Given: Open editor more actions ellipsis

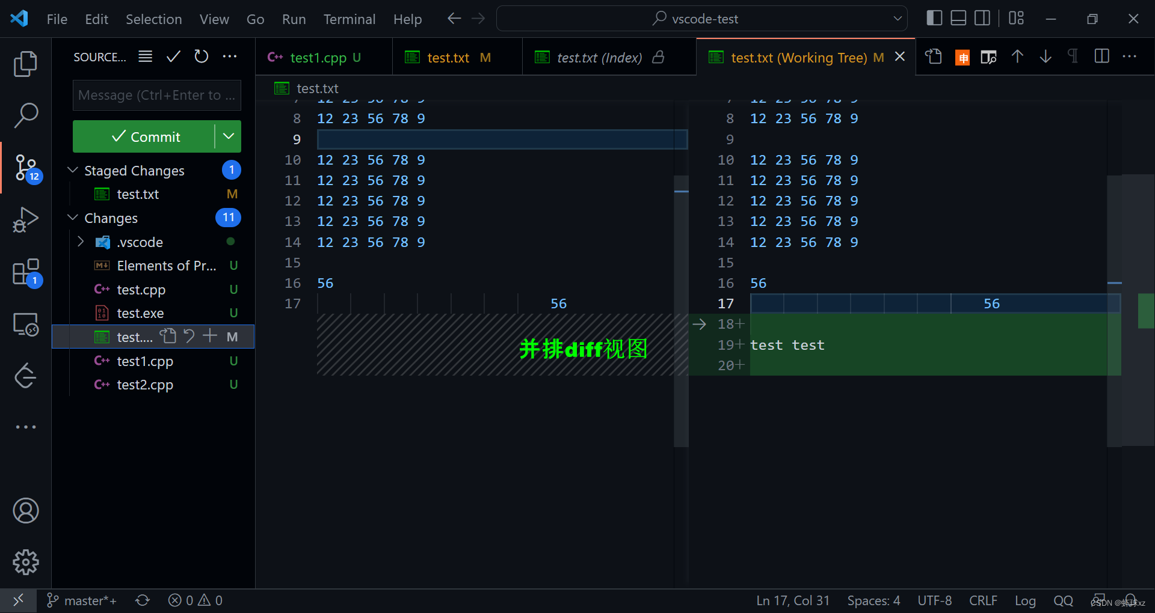Looking at the screenshot, I should (x=1130, y=56).
